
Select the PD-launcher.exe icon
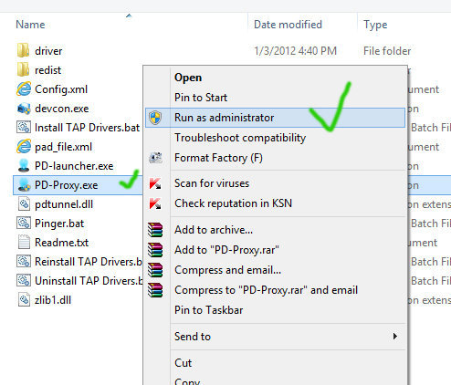pyautogui.click(x=24, y=166)
